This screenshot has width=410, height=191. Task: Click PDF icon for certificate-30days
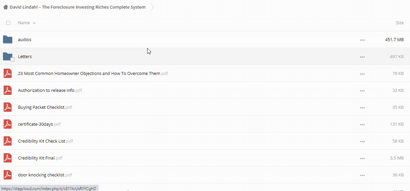[7, 124]
